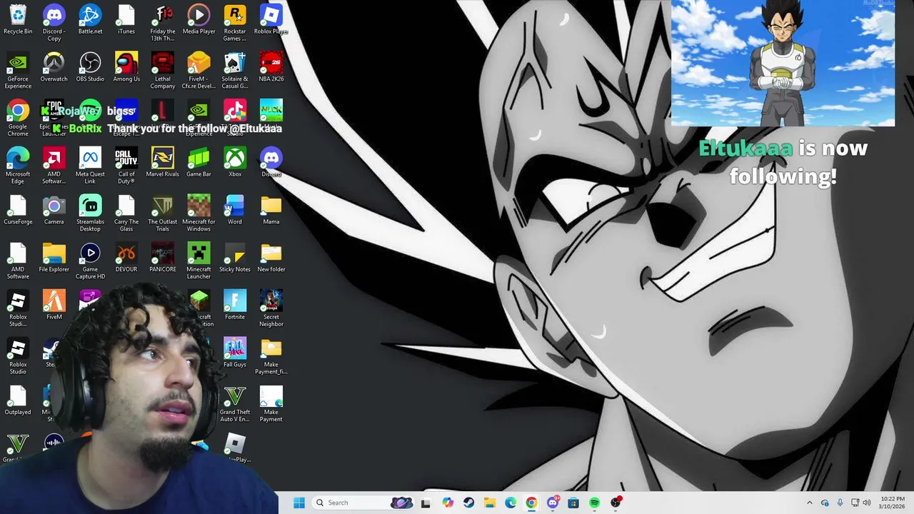The width and height of the screenshot is (914, 514).
Task: Open the Make Payment file icon
Action: pyautogui.click(x=271, y=403)
